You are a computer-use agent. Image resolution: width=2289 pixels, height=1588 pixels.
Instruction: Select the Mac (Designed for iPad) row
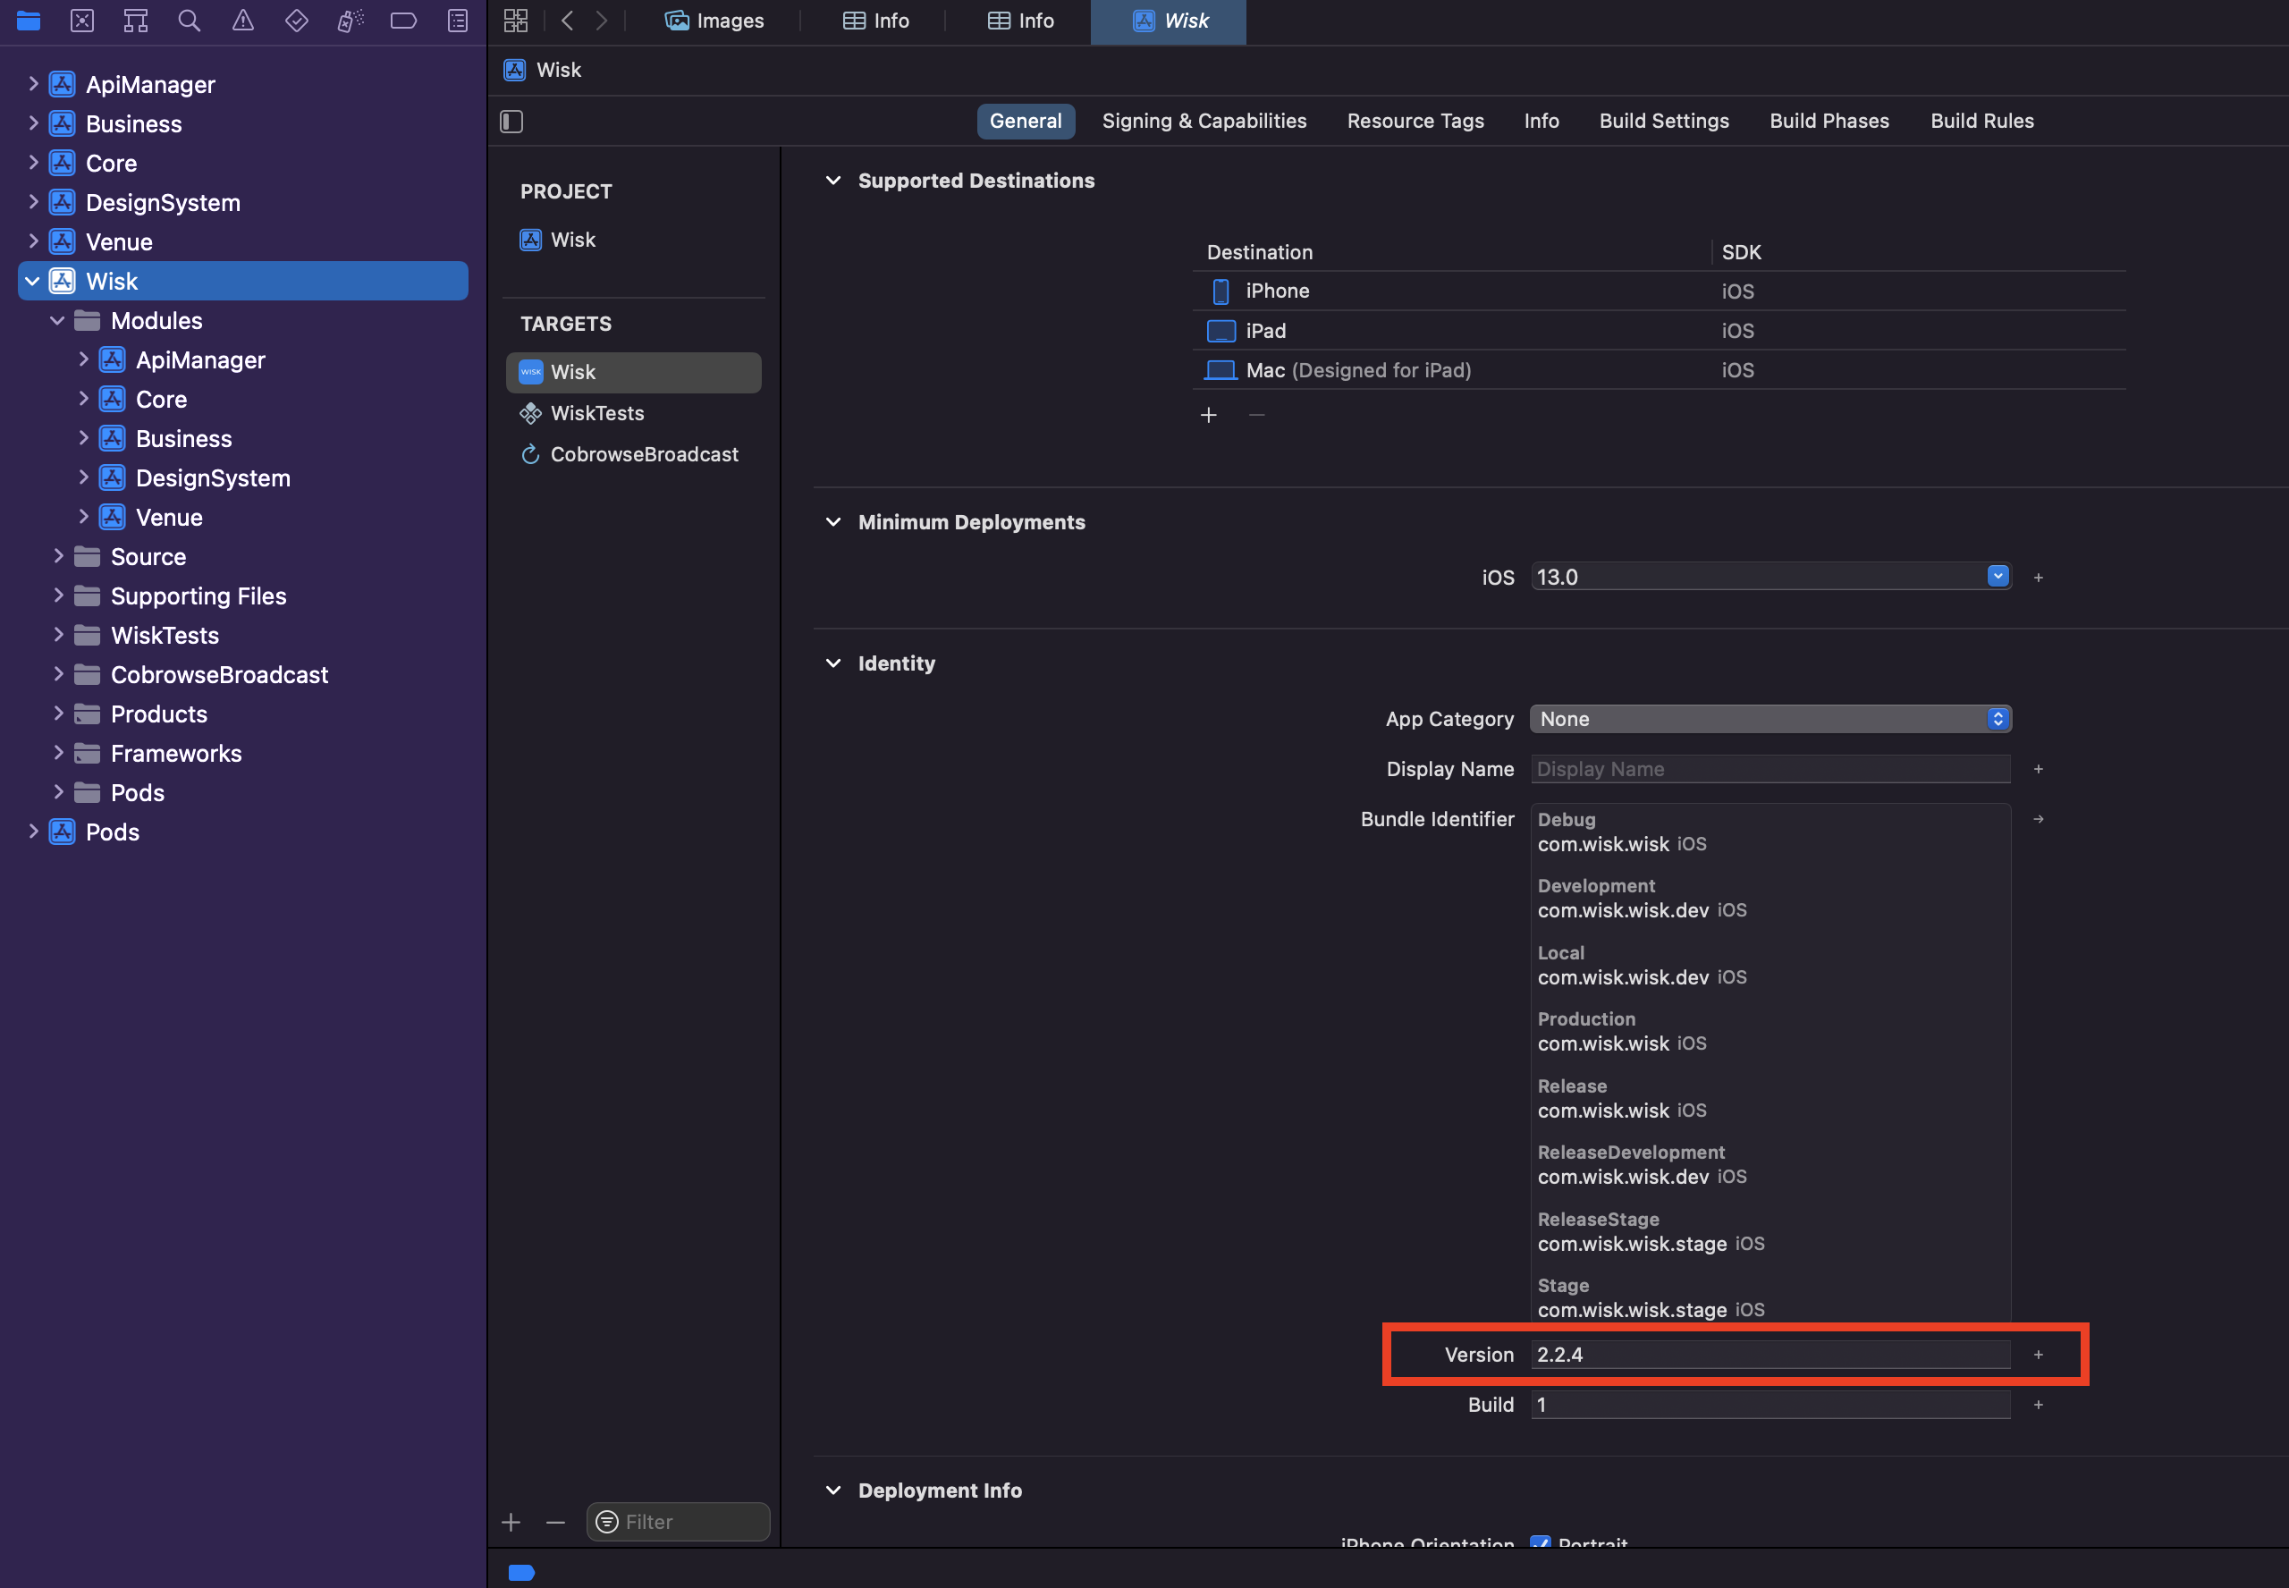pyautogui.click(x=1659, y=370)
